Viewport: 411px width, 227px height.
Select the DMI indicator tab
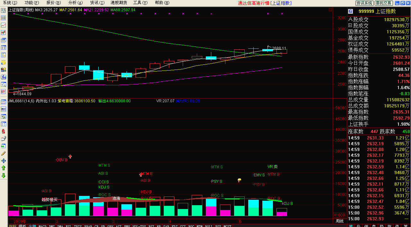[52, 225]
